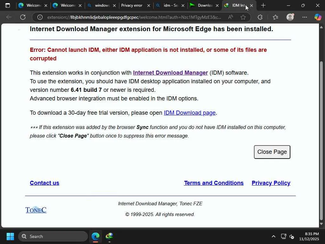Launch Internet Download Manager from taskbar
The height and width of the screenshot is (244, 325).
point(109,236)
